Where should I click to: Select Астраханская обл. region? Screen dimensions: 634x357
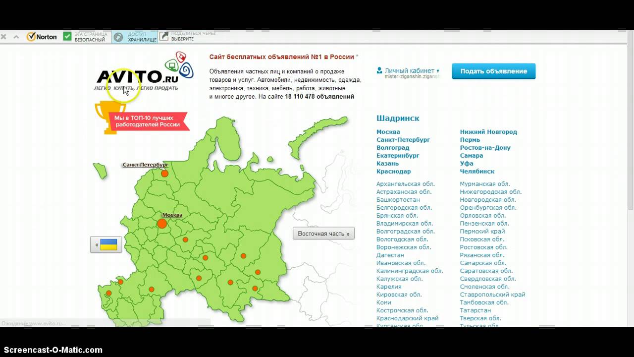404,192
